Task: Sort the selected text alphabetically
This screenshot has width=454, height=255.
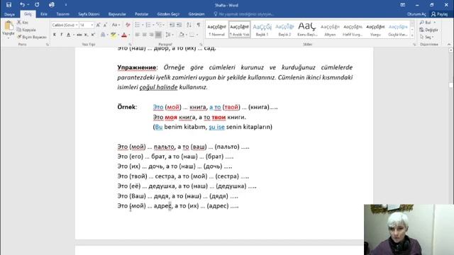Action: 189,25
